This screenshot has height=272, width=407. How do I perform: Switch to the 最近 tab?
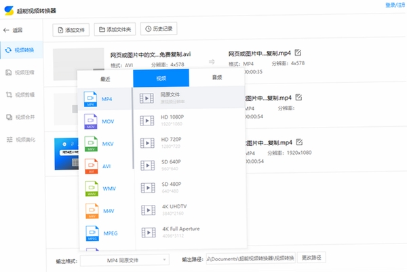coord(105,79)
